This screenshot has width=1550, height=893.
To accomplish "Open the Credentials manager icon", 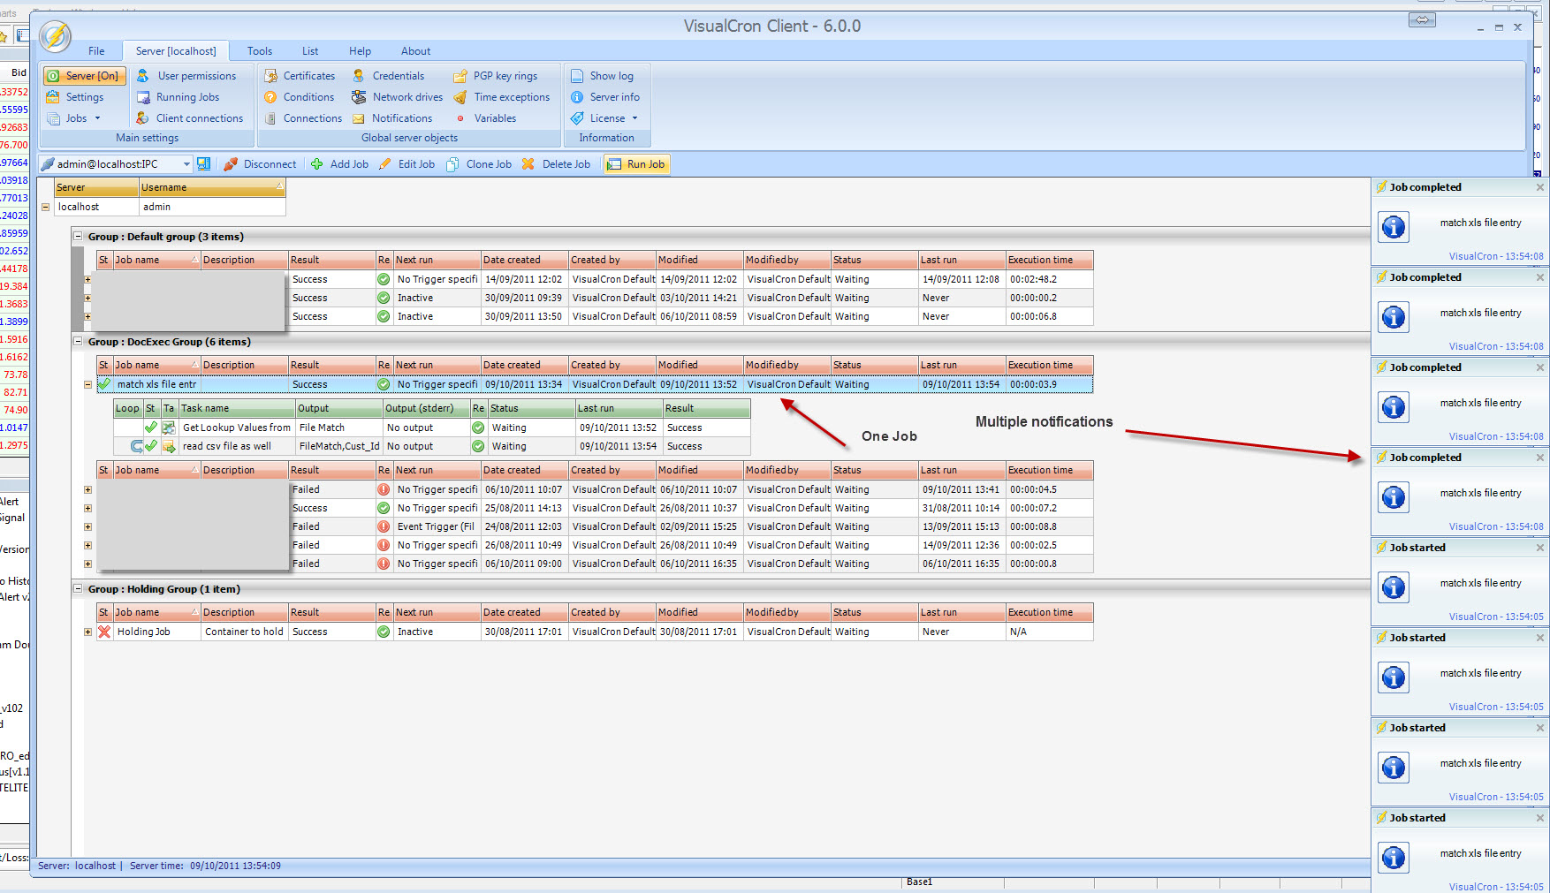I will coord(359,76).
